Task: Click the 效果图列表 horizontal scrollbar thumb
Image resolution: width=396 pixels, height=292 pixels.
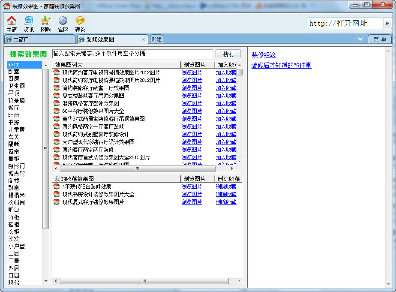Action: pos(138,169)
